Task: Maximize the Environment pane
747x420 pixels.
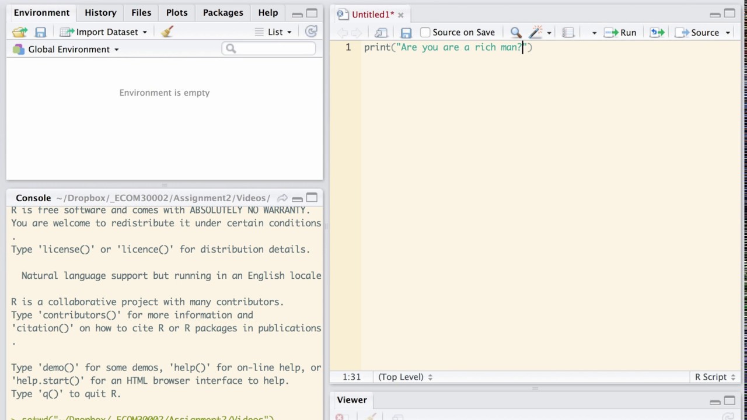Action: pyautogui.click(x=312, y=13)
